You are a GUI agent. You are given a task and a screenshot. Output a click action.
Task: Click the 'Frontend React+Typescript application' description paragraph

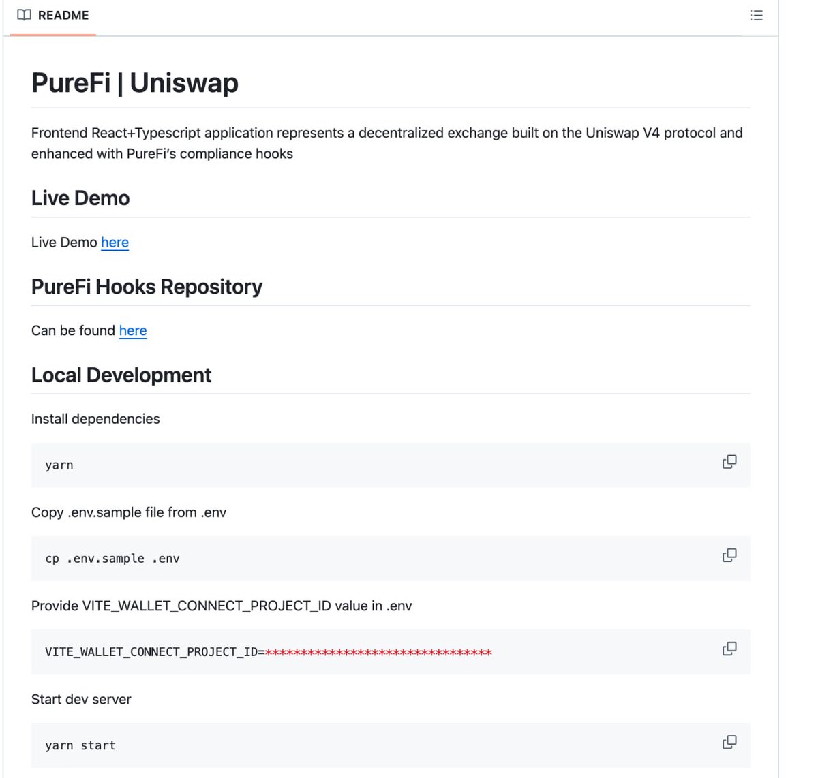(x=387, y=143)
